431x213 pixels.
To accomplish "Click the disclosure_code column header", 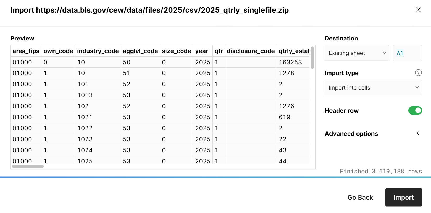I will (251, 51).
